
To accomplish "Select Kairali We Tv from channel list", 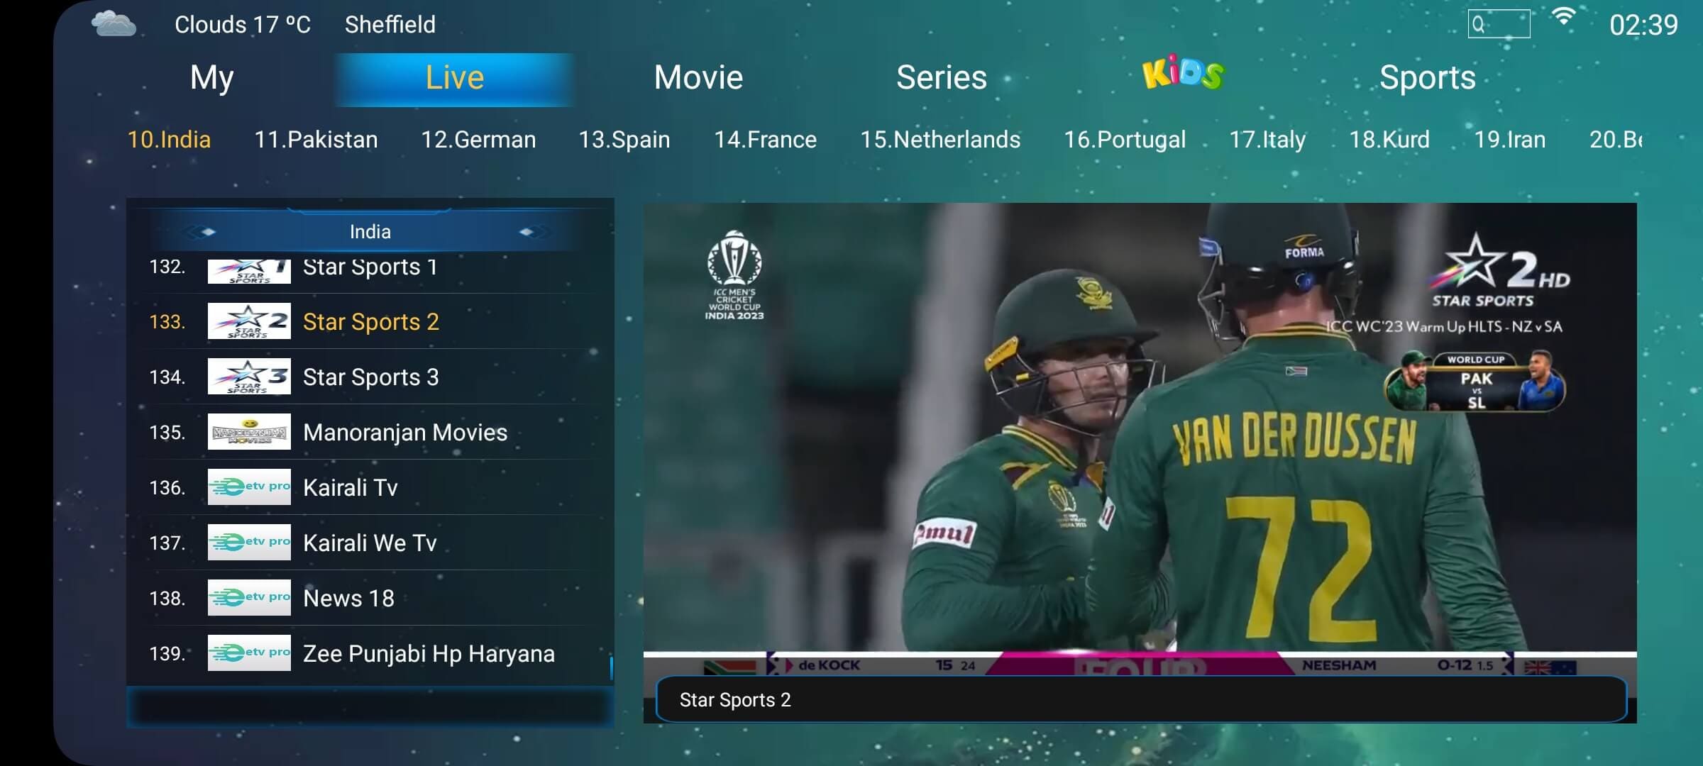I will [370, 543].
